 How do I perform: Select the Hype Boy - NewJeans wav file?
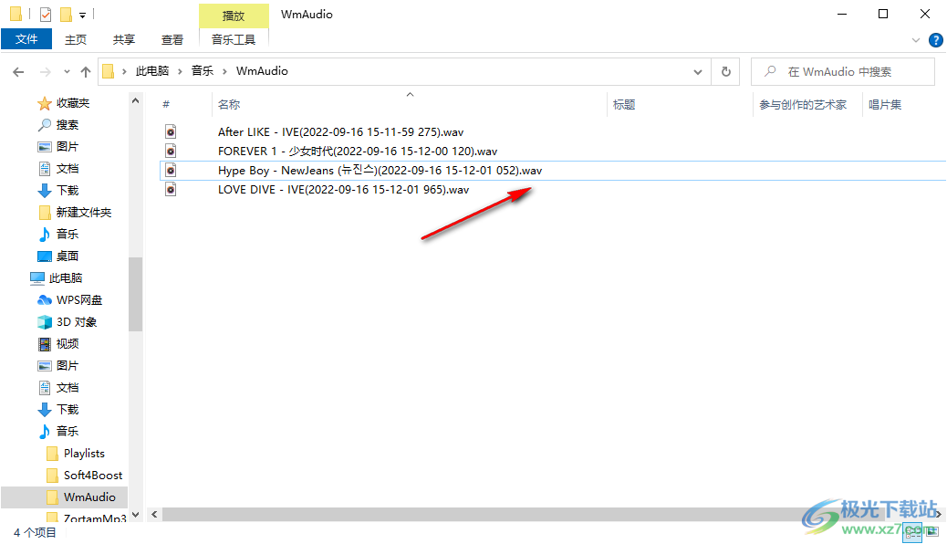[x=380, y=171]
